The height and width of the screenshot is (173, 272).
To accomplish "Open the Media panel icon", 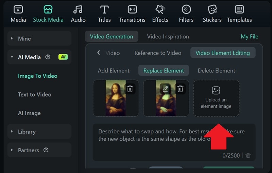I will (x=18, y=10).
